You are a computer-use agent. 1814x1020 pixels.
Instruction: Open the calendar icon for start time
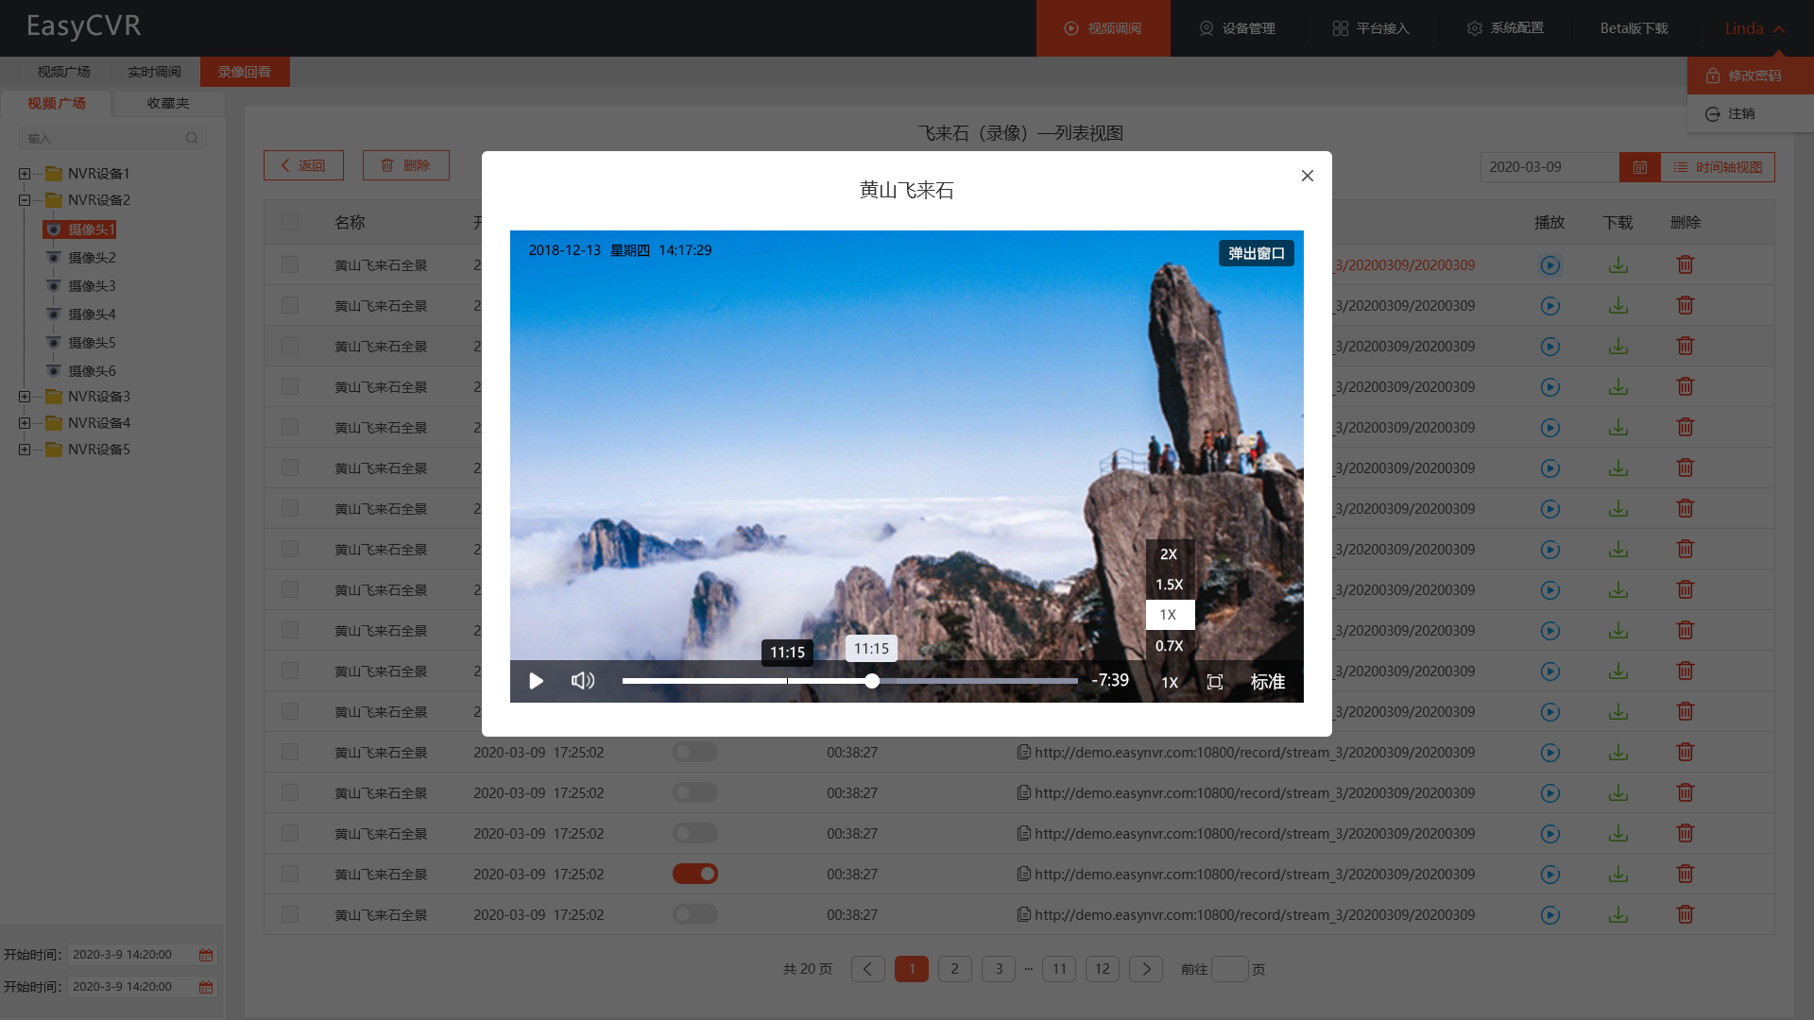pyautogui.click(x=206, y=955)
